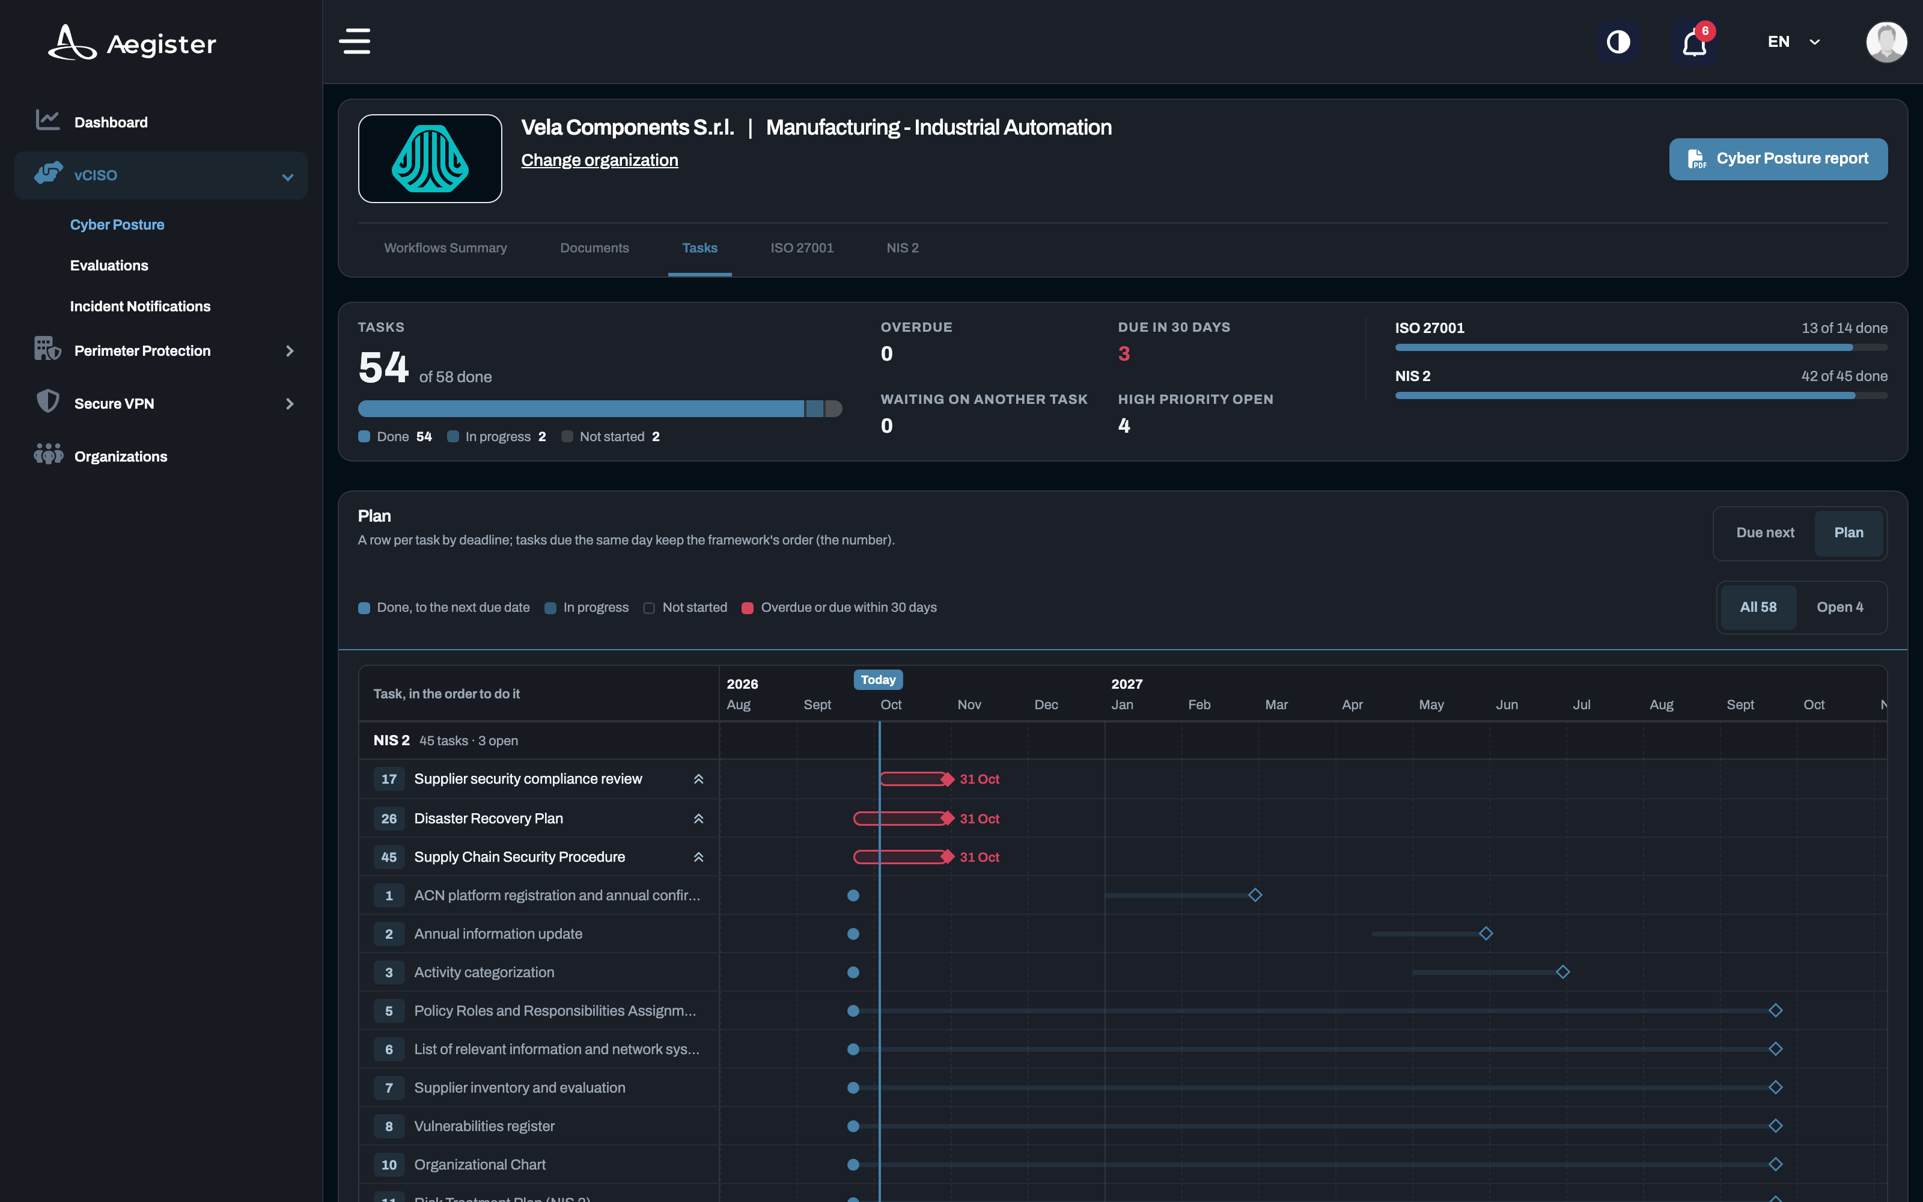
Task: Switch to the ISO 27001 tab
Action: [x=802, y=248]
